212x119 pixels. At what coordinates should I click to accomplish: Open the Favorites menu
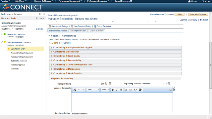pyautogui.click(x=5, y=1)
